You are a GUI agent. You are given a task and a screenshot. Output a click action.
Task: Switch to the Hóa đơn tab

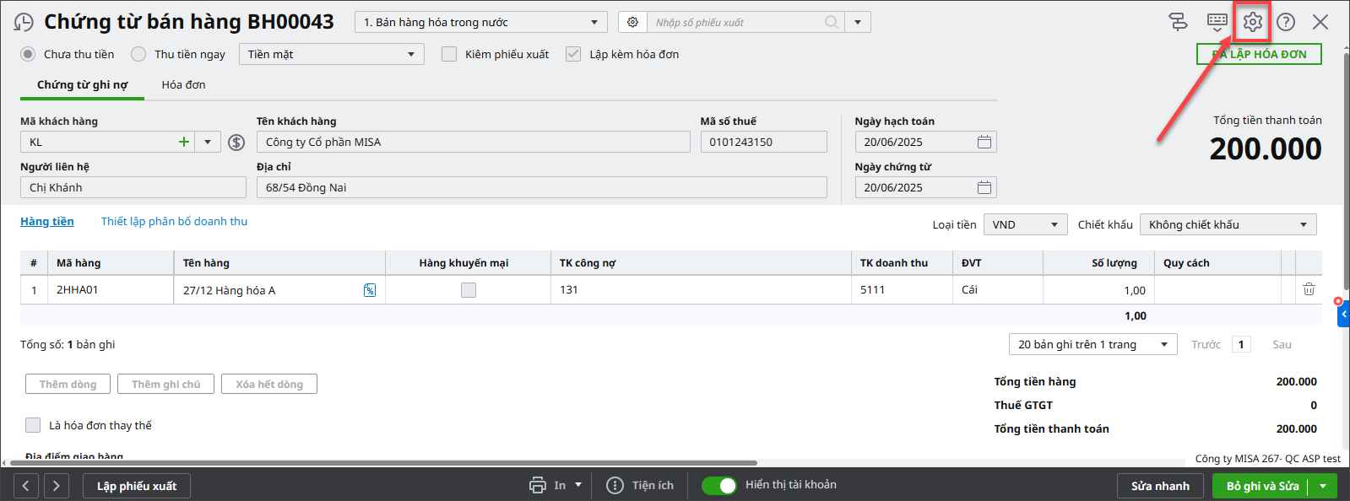183,84
